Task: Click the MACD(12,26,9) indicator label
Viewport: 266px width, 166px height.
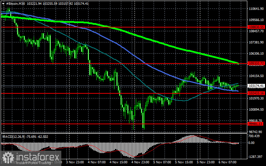Action: [13, 136]
